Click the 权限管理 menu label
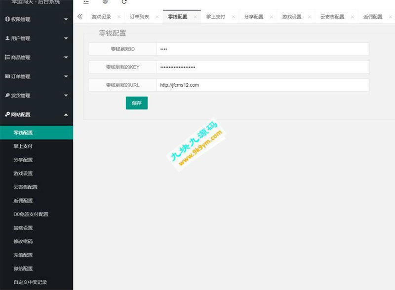 pyautogui.click(x=21, y=19)
